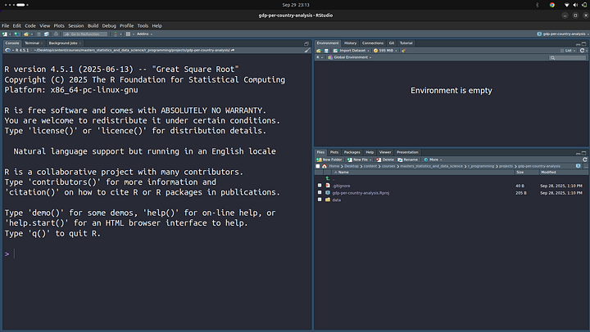Refresh the Environment pane
Screen dimensions: 590x332
pos(582,51)
